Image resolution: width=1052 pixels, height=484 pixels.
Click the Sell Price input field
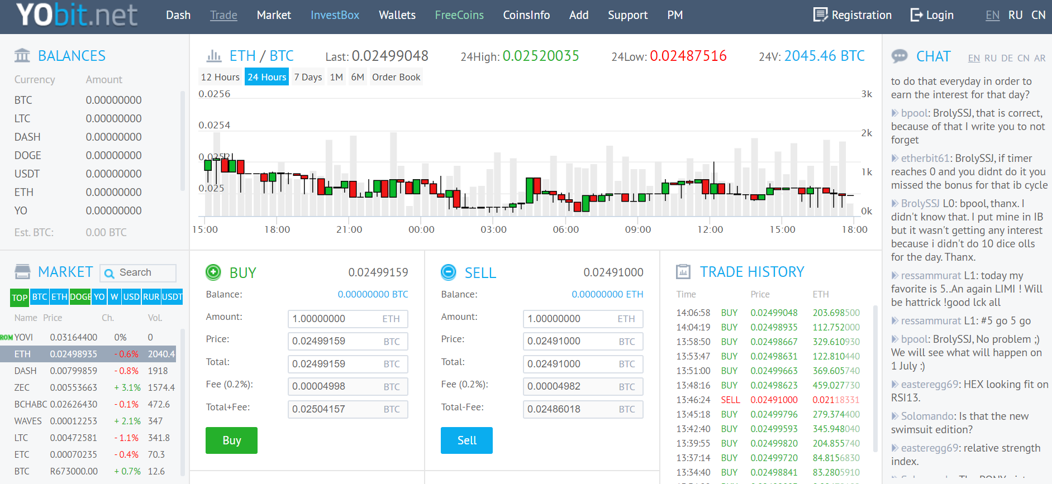[583, 341]
